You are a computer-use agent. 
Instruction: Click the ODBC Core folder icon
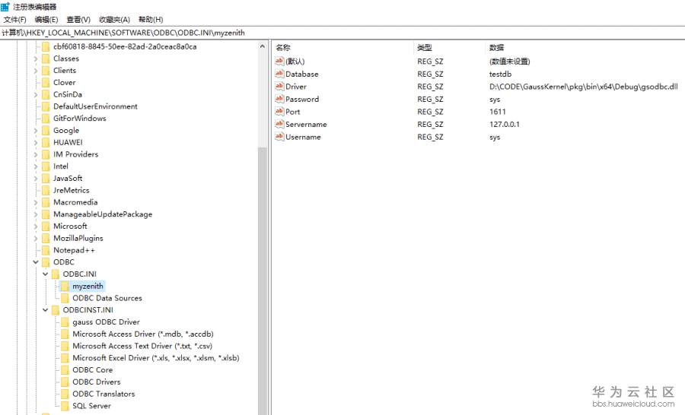click(x=65, y=370)
